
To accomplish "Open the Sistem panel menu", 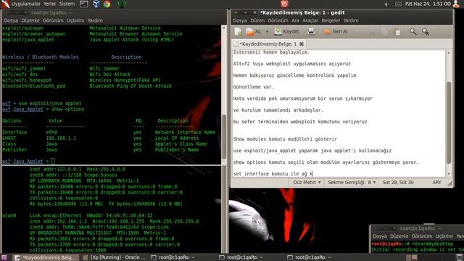I will point(67,4).
